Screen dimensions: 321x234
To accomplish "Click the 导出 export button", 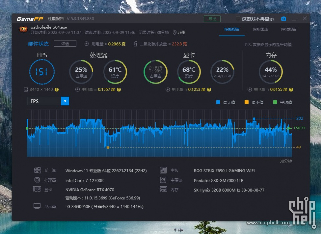I will coord(212,19).
